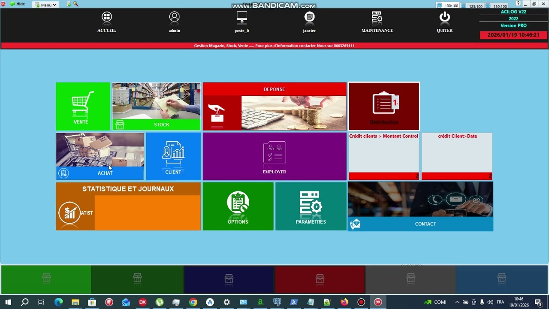Open Windows Start menu
This screenshot has width=549, height=309.
tap(8, 302)
